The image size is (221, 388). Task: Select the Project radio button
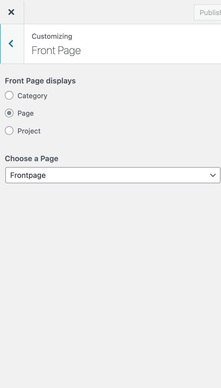coord(9,130)
